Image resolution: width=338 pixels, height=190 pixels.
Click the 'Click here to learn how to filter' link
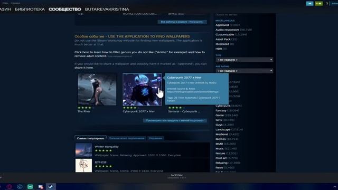tap(139, 54)
